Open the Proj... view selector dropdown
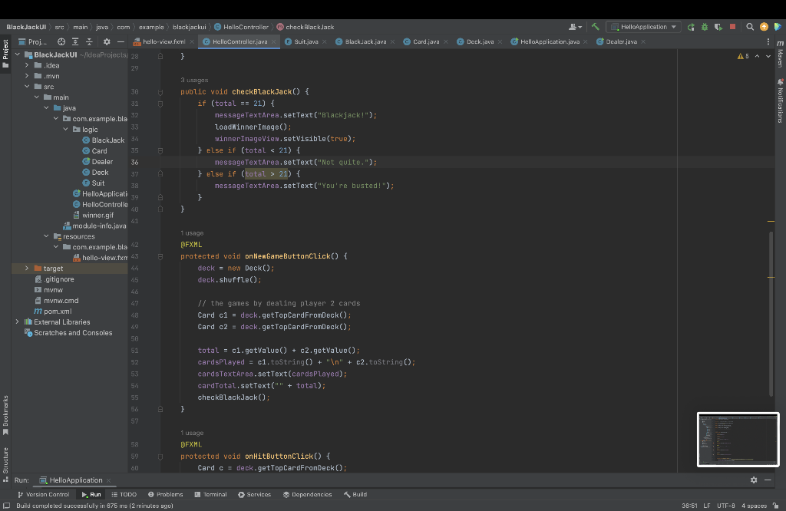Image resolution: width=786 pixels, height=511 pixels. tap(32, 41)
